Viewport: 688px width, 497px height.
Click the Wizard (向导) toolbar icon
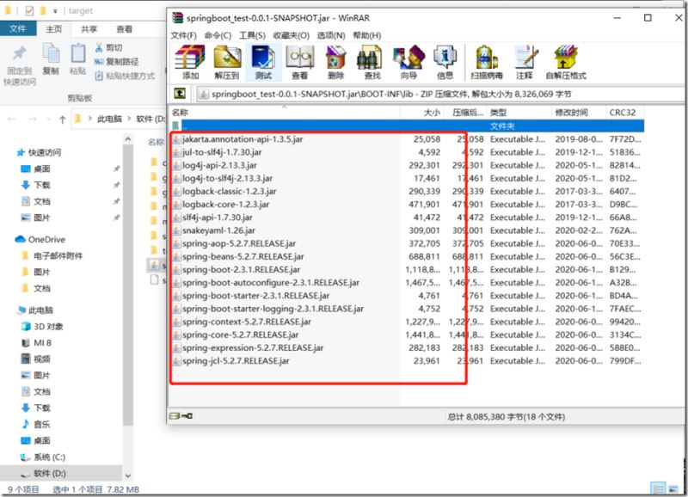pyautogui.click(x=408, y=62)
